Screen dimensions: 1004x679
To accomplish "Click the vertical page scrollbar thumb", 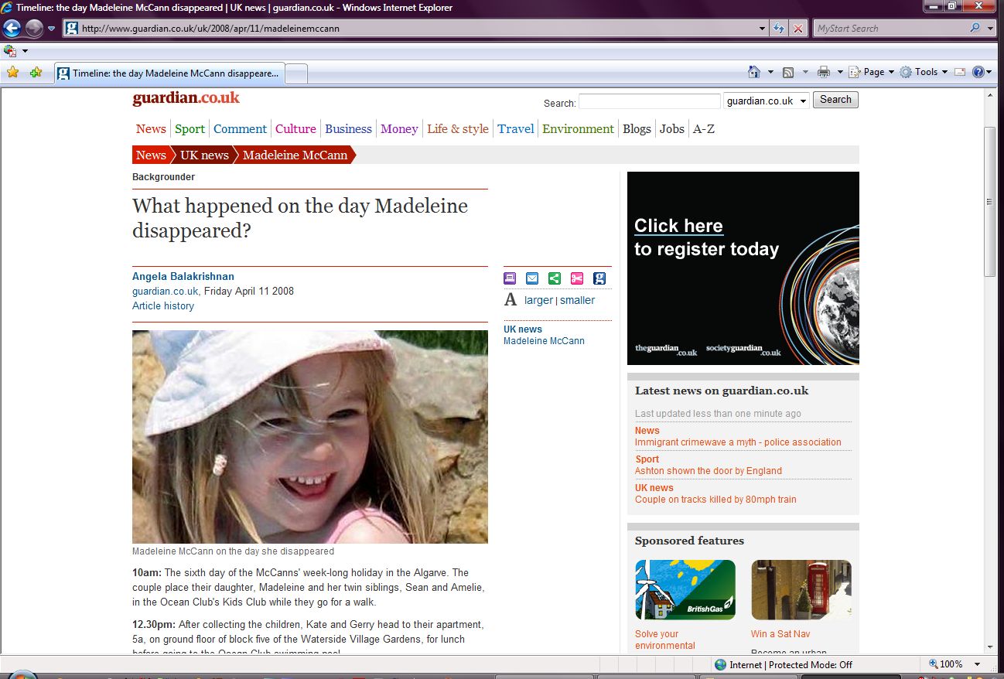I will [x=989, y=201].
